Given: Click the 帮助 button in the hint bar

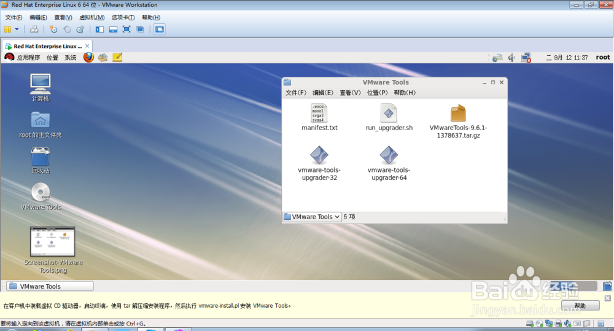Looking at the screenshot, I should pyautogui.click(x=580, y=306).
